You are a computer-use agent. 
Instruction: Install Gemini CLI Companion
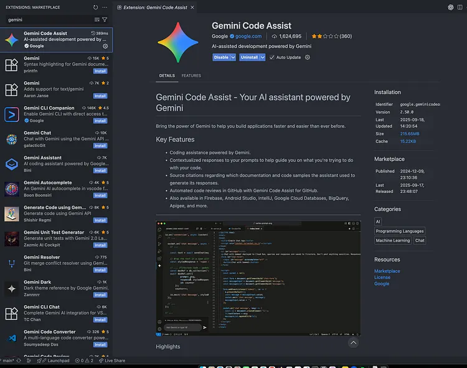pyautogui.click(x=100, y=121)
